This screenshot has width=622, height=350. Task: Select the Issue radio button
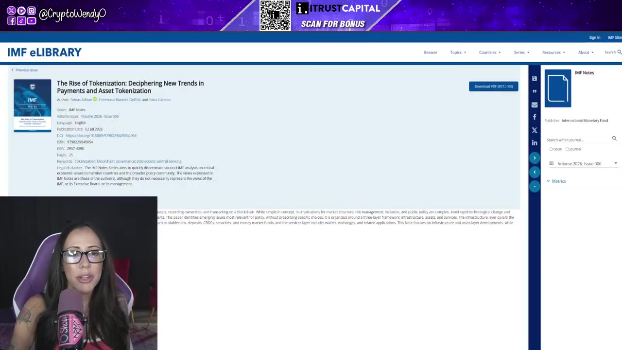[x=551, y=149]
